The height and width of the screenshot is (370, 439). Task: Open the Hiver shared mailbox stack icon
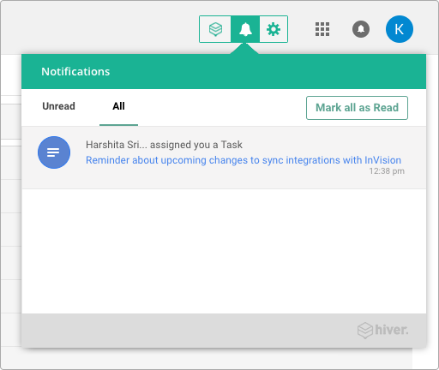click(215, 29)
